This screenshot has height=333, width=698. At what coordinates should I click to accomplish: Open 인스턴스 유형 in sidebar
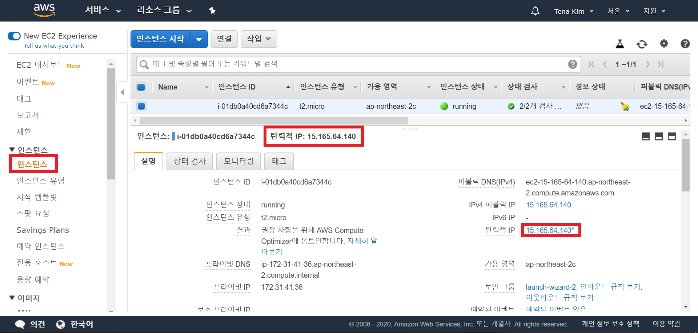[41, 181]
